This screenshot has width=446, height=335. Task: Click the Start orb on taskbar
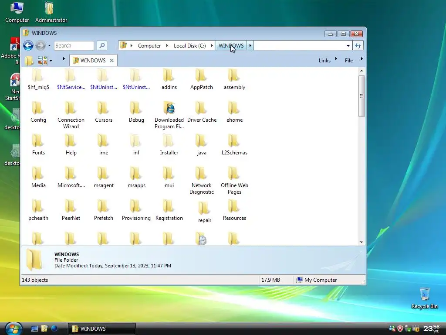pyautogui.click(x=13, y=329)
